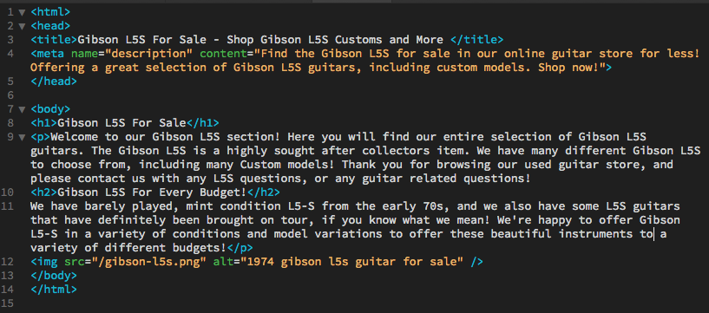Click inside the h1 heading text
This screenshot has height=313, width=709.
click(122, 123)
